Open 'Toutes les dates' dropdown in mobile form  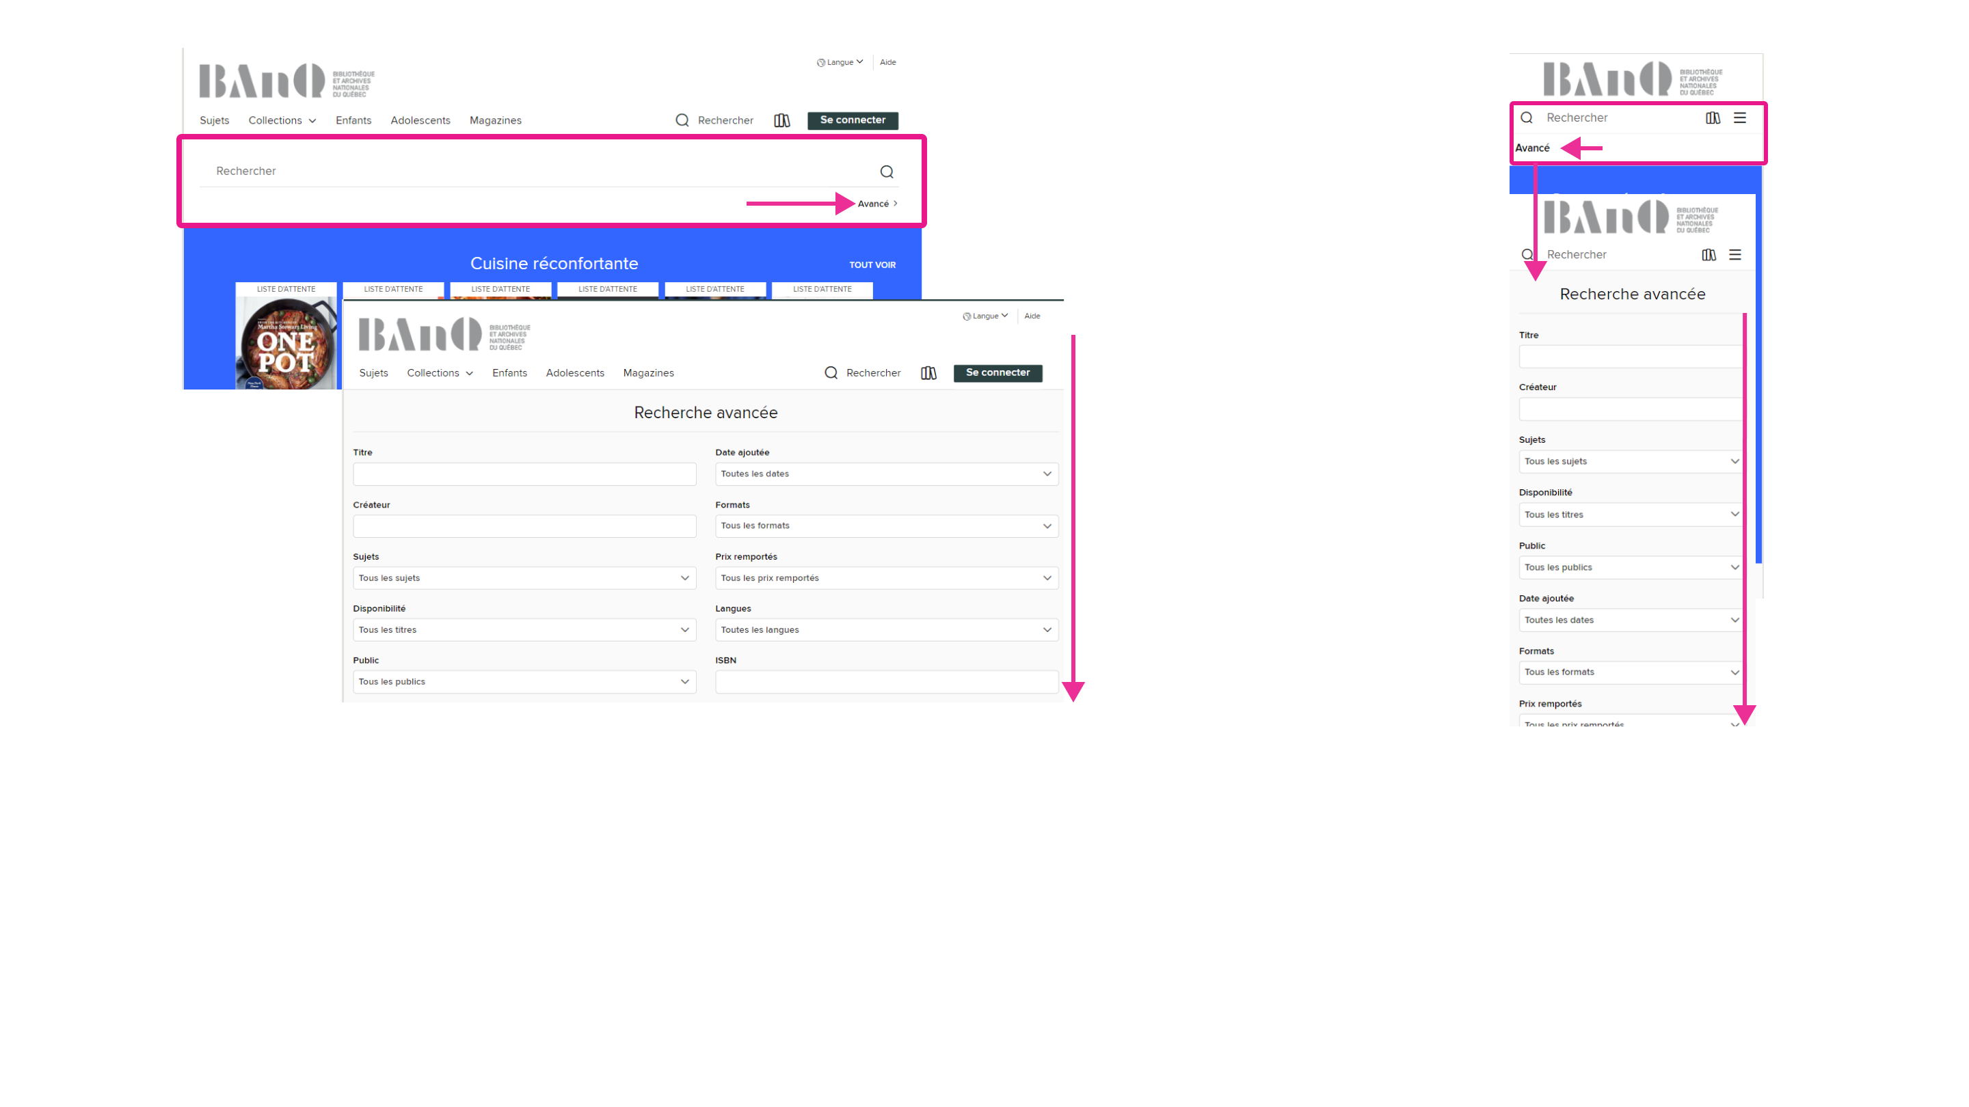pos(1631,620)
